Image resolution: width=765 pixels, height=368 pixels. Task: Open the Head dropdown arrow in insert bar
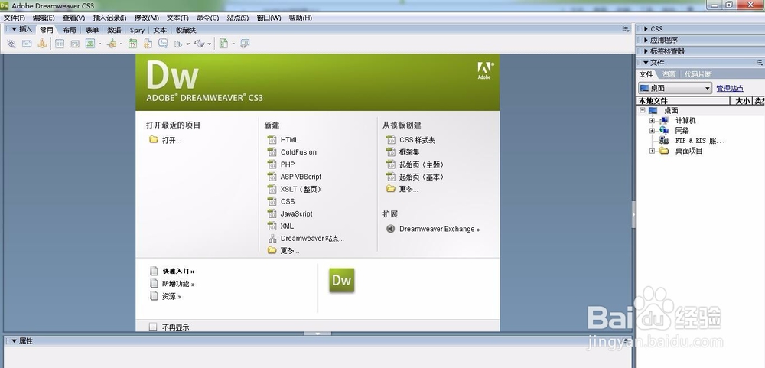click(188, 44)
